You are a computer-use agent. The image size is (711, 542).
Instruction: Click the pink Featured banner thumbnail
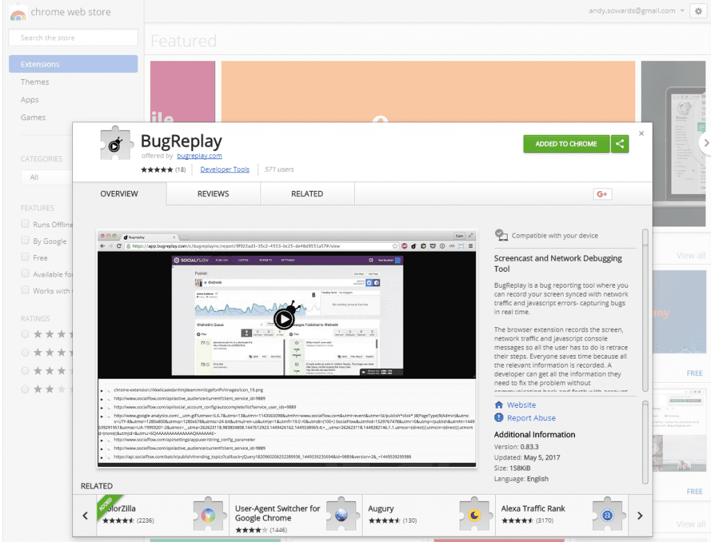pyautogui.click(x=183, y=92)
